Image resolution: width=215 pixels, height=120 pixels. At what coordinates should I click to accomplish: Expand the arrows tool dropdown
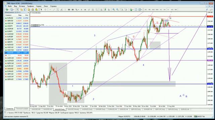click(78, 10)
